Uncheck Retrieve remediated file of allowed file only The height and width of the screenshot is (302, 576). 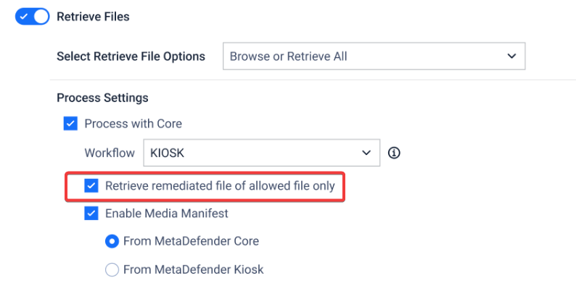pyautogui.click(x=91, y=186)
